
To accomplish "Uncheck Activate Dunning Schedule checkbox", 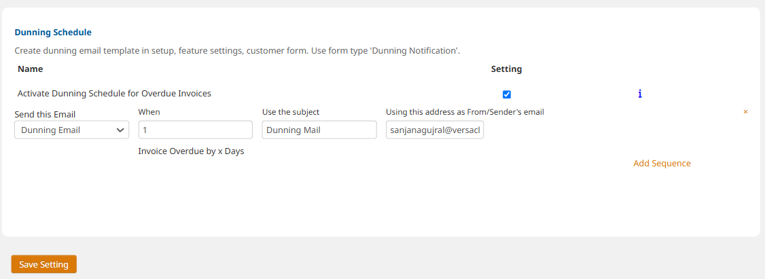I will coord(506,94).
